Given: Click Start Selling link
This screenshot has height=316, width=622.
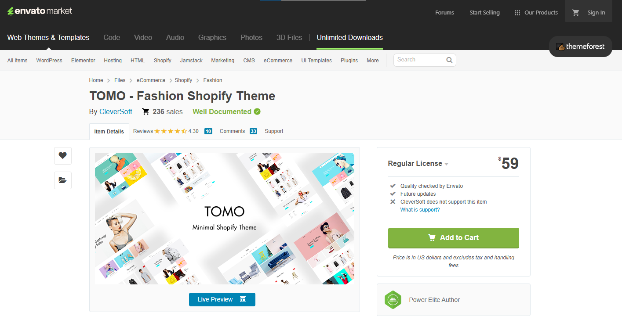Looking at the screenshot, I should coord(484,13).
